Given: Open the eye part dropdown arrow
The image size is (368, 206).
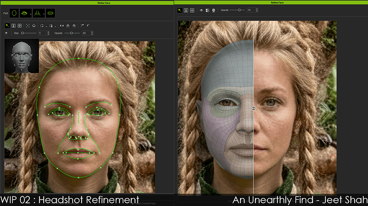Looking at the screenshot, I should [31, 14].
